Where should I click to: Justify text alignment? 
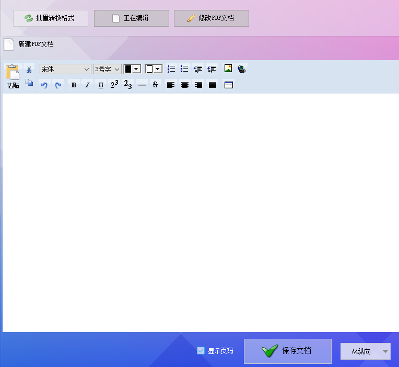(x=213, y=85)
